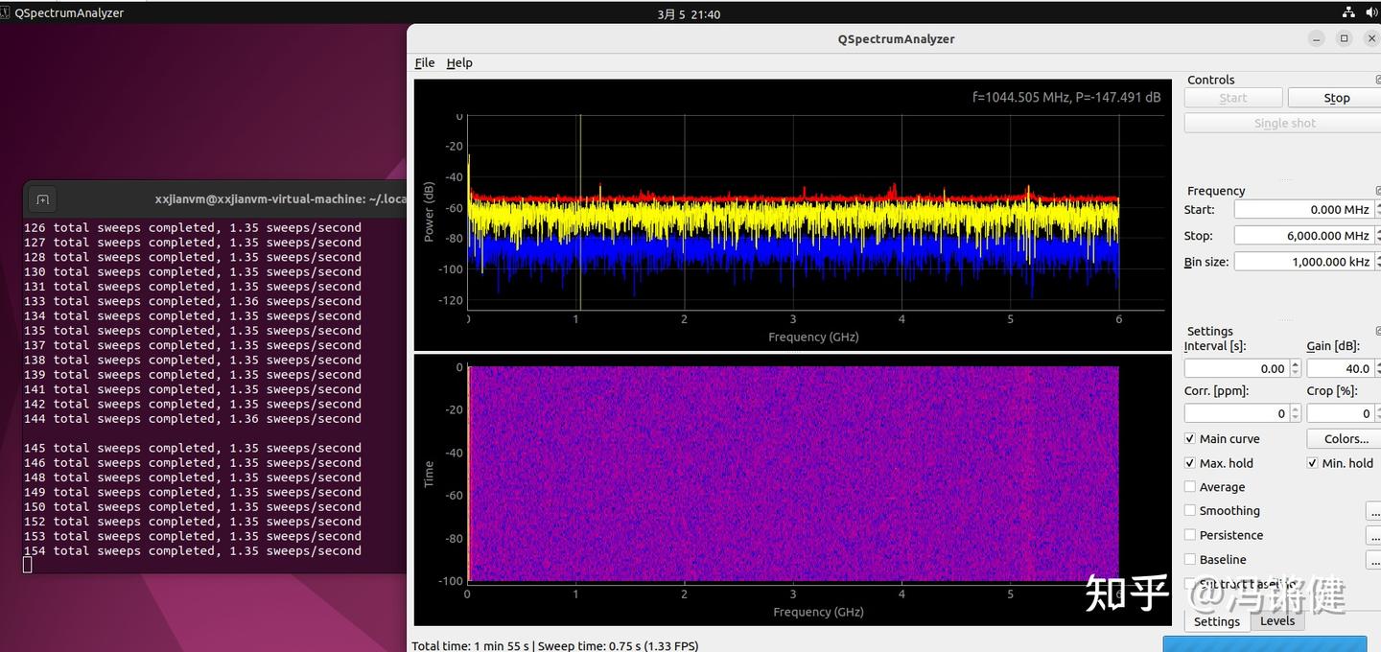The height and width of the screenshot is (652, 1381).
Task: Open the Help menu
Action: click(459, 62)
